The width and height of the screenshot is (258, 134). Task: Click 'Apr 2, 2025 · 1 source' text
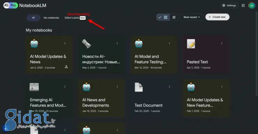[x=198, y=68]
